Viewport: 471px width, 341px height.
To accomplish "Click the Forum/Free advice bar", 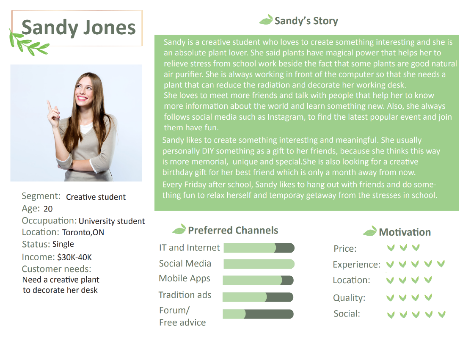I will pyautogui.click(x=258, y=314).
